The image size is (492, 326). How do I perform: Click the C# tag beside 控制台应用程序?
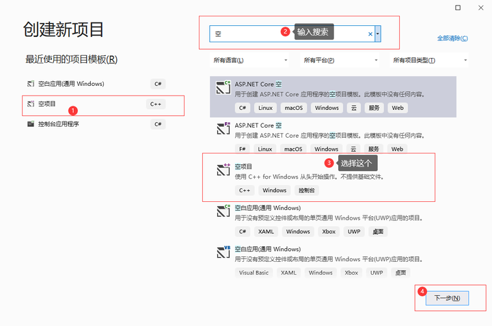point(158,124)
